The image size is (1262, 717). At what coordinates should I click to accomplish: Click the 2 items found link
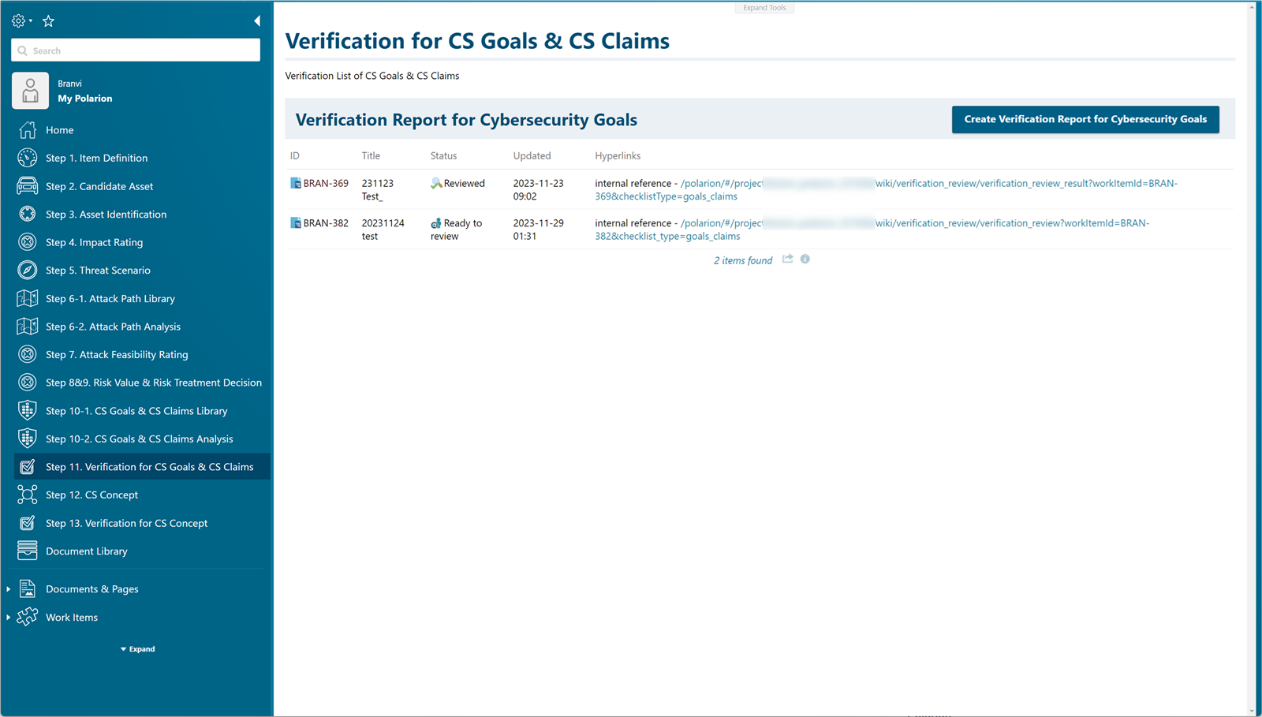coord(743,260)
